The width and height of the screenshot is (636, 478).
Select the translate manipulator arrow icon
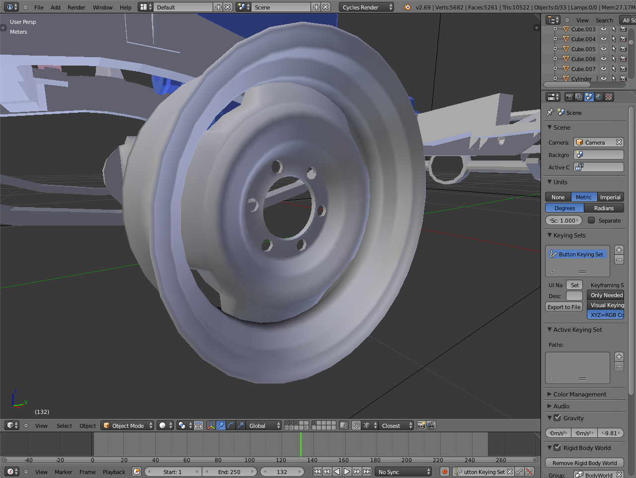point(221,425)
